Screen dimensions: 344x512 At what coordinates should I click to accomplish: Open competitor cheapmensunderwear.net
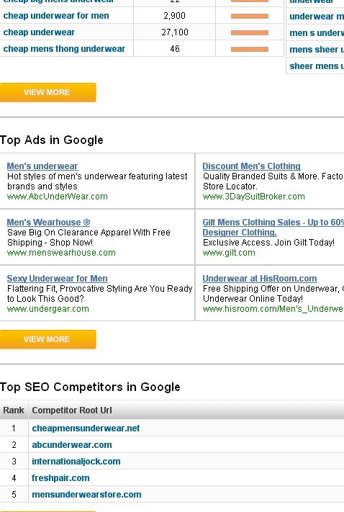click(x=86, y=428)
